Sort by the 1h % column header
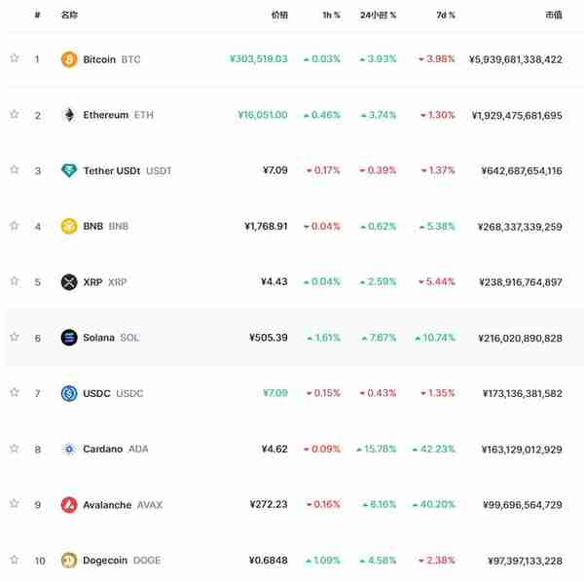 tap(331, 15)
